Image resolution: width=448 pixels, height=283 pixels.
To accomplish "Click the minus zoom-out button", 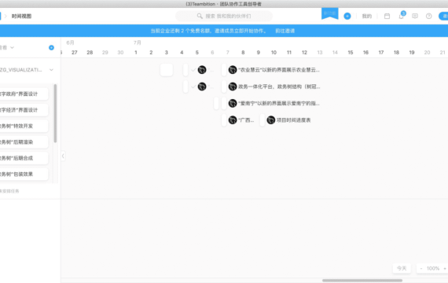I will (420, 268).
